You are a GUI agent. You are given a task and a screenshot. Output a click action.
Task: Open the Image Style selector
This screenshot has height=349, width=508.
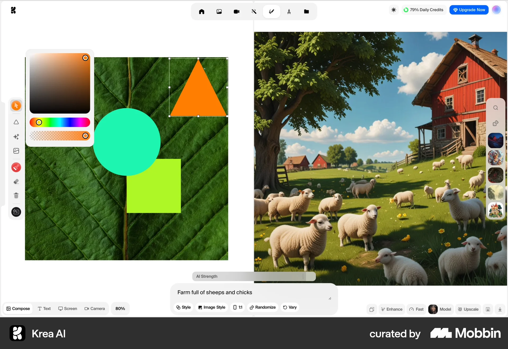pos(211,307)
